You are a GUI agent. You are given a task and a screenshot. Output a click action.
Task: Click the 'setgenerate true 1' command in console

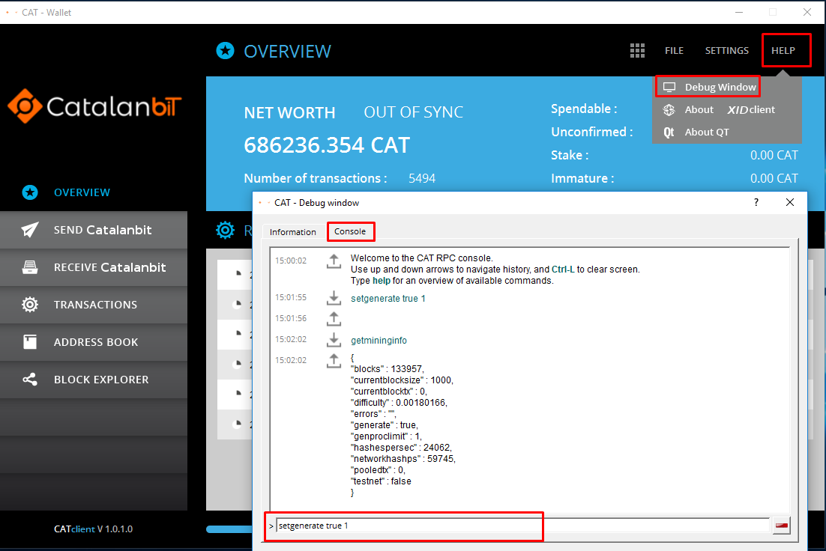[x=388, y=299]
